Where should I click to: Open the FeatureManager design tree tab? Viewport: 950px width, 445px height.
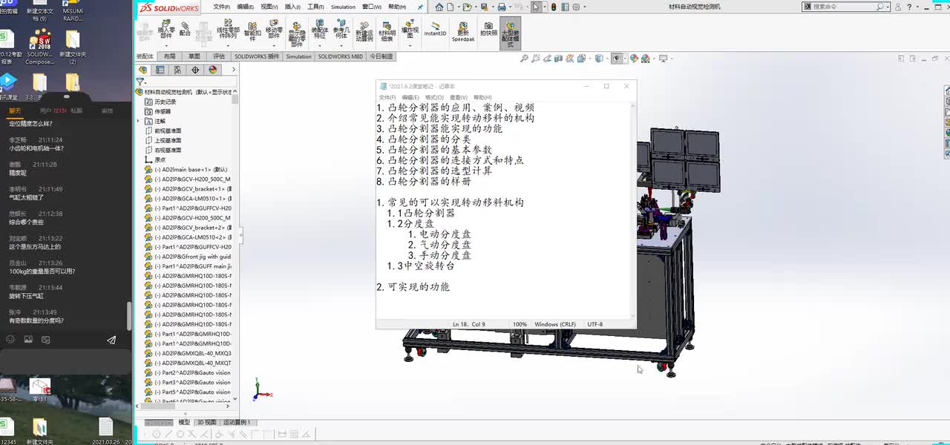142,70
